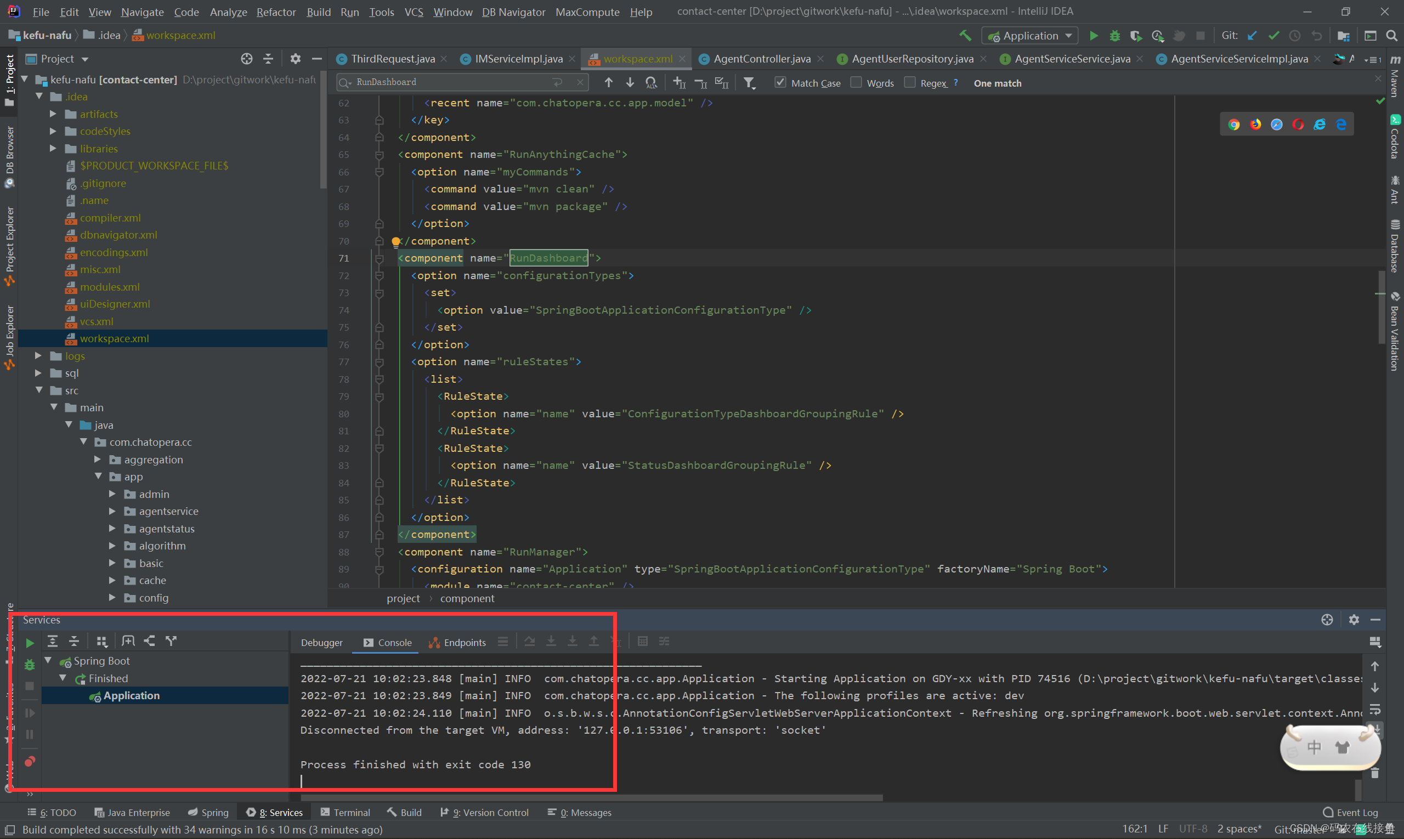The image size is (1404, 839).
Task: Locate opened file in Project tree icon
Action: click(247, 59)
